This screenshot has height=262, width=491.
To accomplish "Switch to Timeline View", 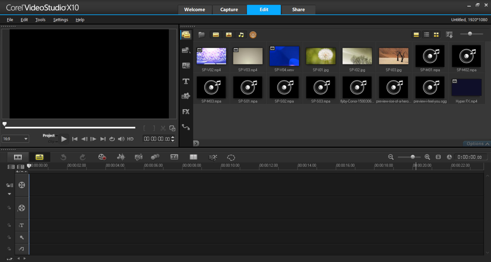I will [39, 157].
